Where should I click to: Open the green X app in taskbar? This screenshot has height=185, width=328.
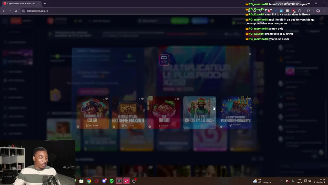(x=119, y=181)
